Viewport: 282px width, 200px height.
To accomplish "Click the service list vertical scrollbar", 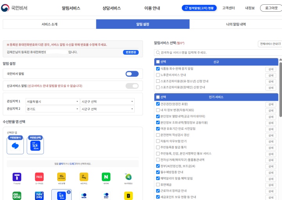I will point(280,90).
